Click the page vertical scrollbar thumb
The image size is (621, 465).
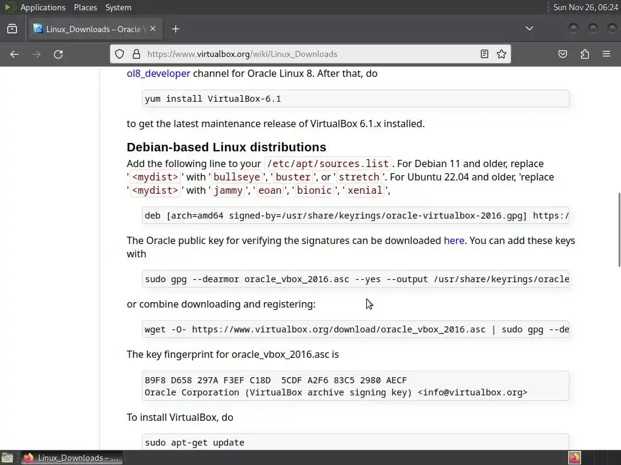[x=619, y=229]
